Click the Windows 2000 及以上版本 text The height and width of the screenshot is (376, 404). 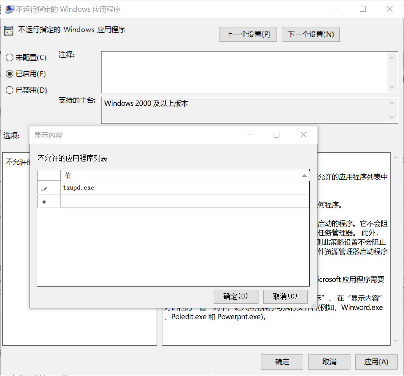point(146,103)
